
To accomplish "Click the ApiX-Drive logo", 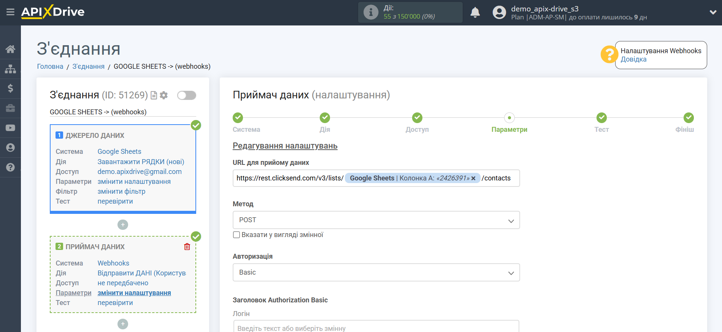I will (x=53, y=12).
